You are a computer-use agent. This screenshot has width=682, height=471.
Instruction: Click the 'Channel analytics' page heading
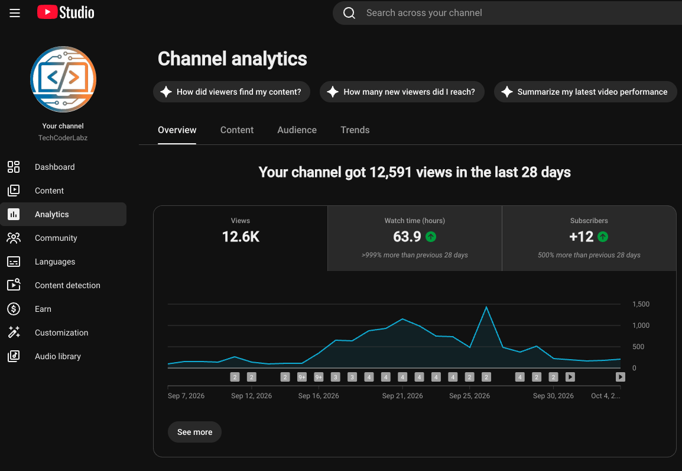232,59
